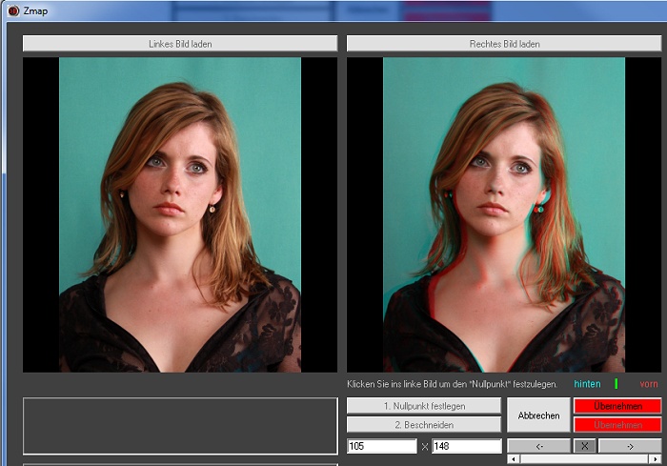Click 'Rechtes Bild laden' button
Image resolution: width=667 pixels, height=466 pixels.
point(504,44)
